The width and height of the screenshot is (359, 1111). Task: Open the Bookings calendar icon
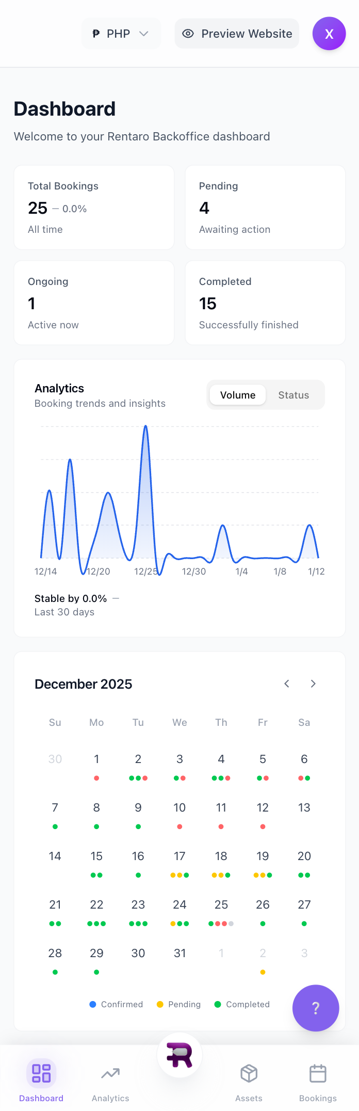[x=318, y=1074]
